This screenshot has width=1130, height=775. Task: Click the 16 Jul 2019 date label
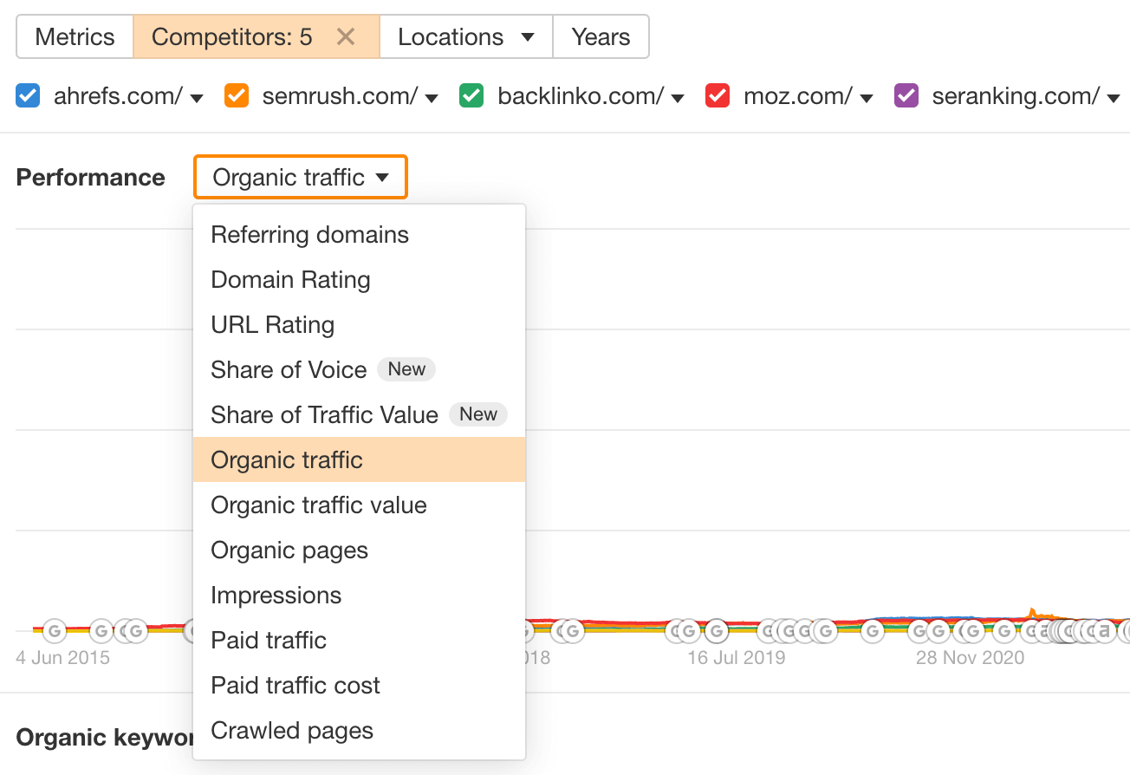tap(737, 658)
